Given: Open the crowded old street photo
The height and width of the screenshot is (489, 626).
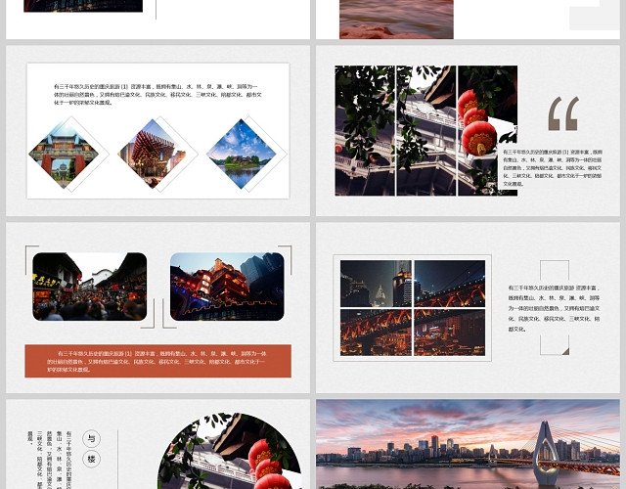Looking at the screenshot, I should click(x=89, y=287).
